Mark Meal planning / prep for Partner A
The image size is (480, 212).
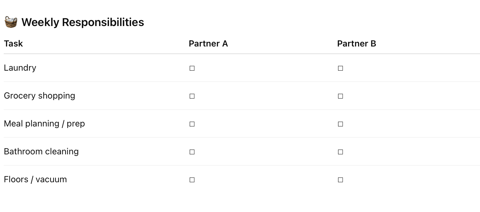pos(192,124)
